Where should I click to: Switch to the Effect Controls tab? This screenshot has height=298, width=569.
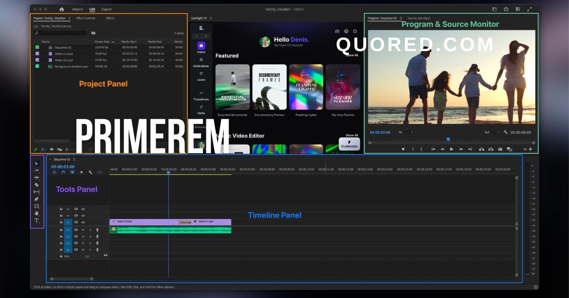coord(86,18)
